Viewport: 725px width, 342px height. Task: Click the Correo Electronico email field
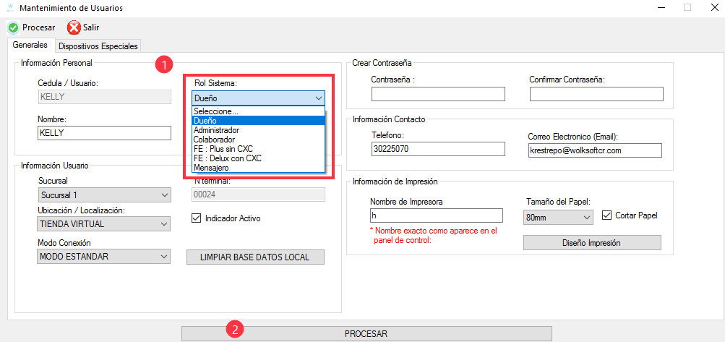tap(595, 150)
